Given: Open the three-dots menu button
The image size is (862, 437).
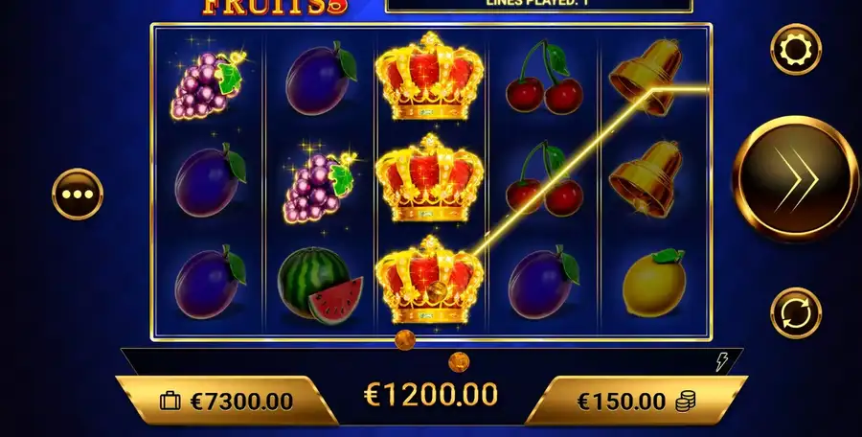Looking at the screenshot, I should coord(78,195).
